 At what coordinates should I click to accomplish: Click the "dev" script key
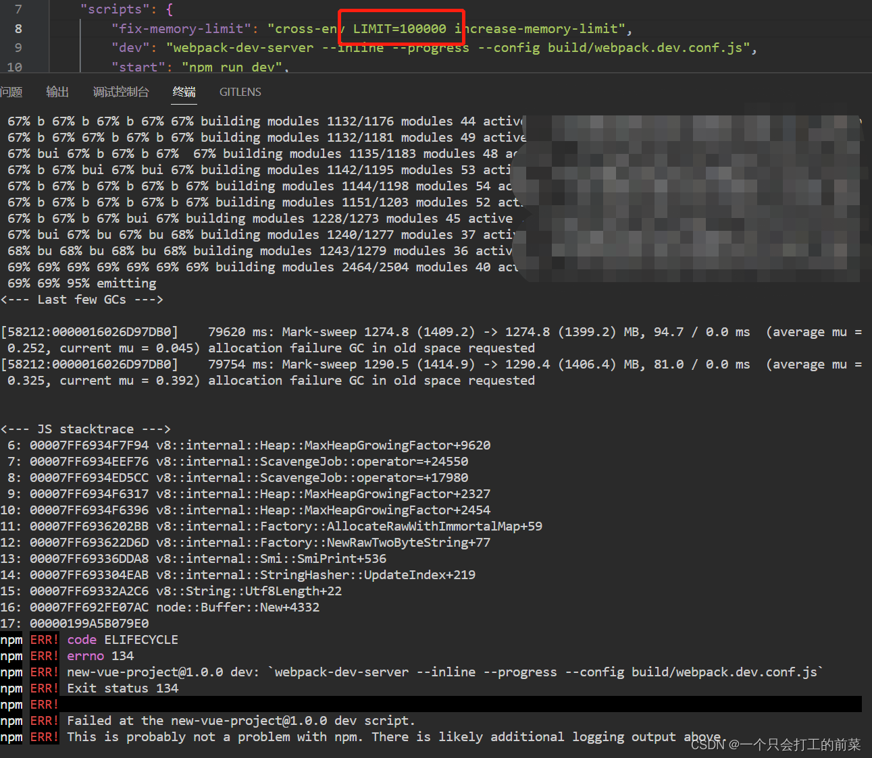(x=130, y=48)
